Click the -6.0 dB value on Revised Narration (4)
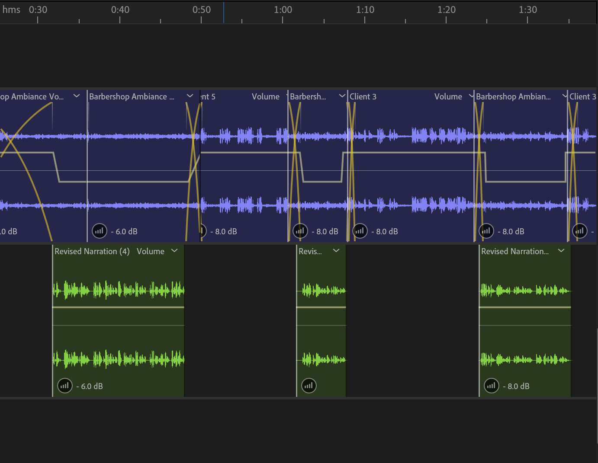Screen dimensions: 598x463 click(90, 386)
